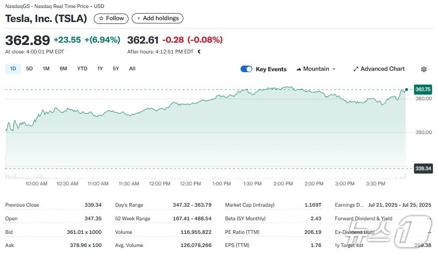Open chart settings gear icon
Image resolution: width=438 pixels, height=254 pixels.
pos(423,69)
